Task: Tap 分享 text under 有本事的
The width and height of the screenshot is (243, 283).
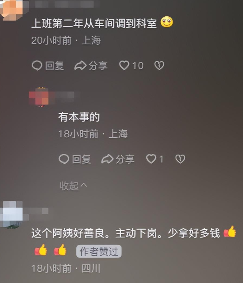Action: [125, 159]
